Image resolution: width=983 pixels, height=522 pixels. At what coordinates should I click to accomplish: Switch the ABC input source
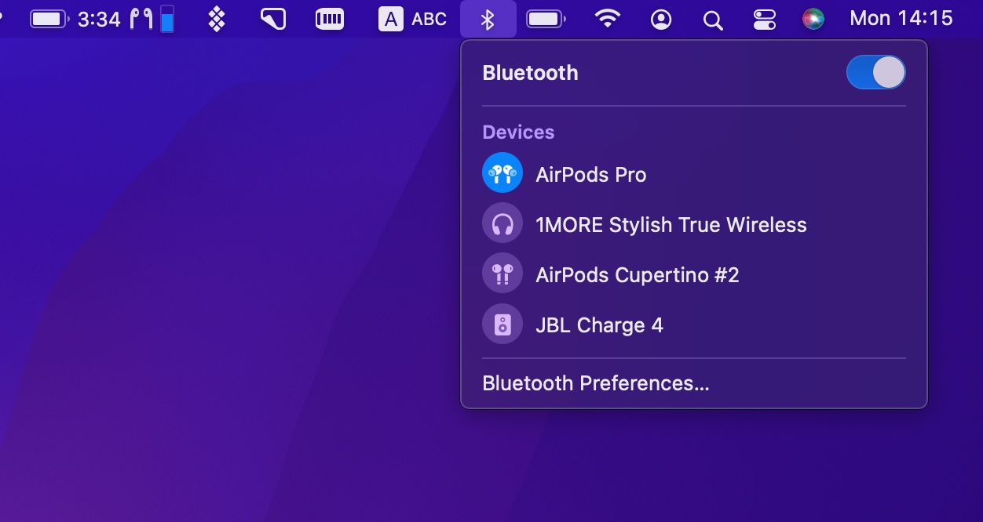pyautogui.click(x=429, y=19)
